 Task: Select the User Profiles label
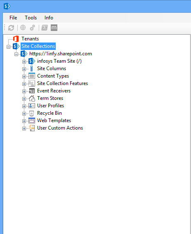50,106
